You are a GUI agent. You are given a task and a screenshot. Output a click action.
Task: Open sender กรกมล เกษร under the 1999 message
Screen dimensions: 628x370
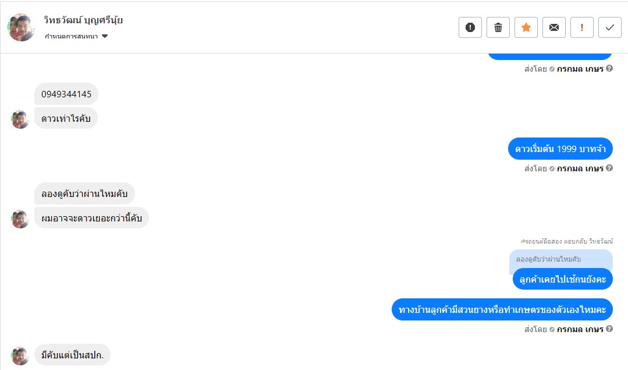580,168
